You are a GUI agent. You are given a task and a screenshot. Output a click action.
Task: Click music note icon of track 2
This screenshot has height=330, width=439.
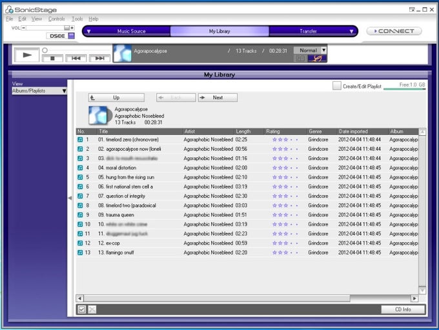point(80,149)
